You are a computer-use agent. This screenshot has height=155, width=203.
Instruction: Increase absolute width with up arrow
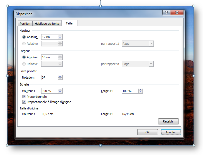(x=60, y=56)
